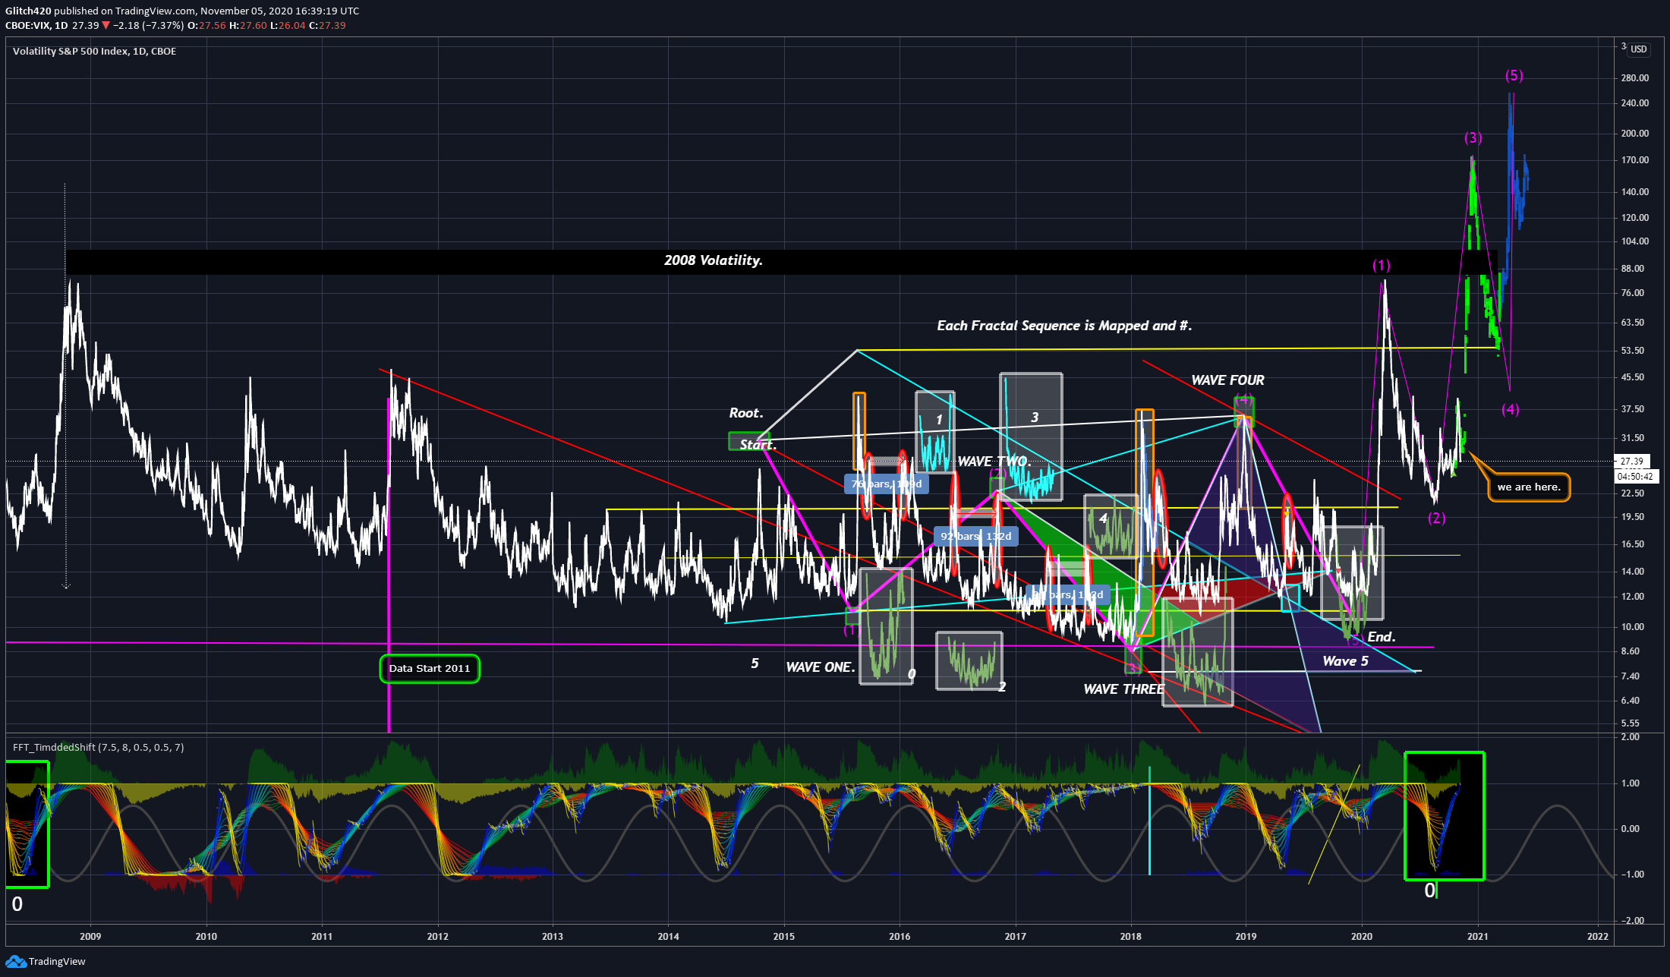1670x977 pixels.
Task: Click the 280.00 price scale label
Action: coord(1635,78)
